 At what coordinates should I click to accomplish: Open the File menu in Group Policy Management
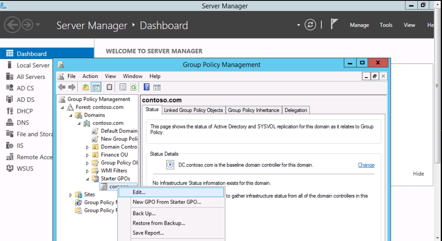(x=72, y=76)
